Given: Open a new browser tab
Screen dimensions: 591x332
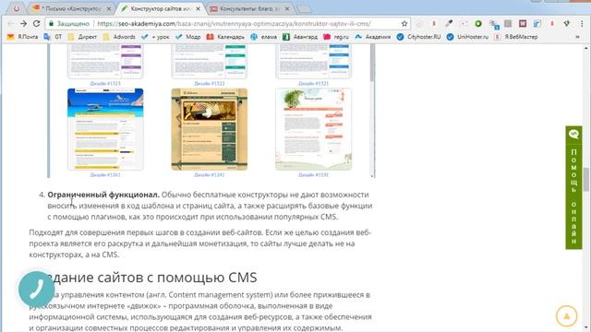Looking at the screenshot, I should click(x=305, y=8).
